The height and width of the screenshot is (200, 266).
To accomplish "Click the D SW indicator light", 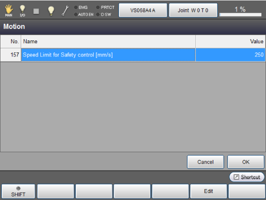I will click(x=98, y=15).
